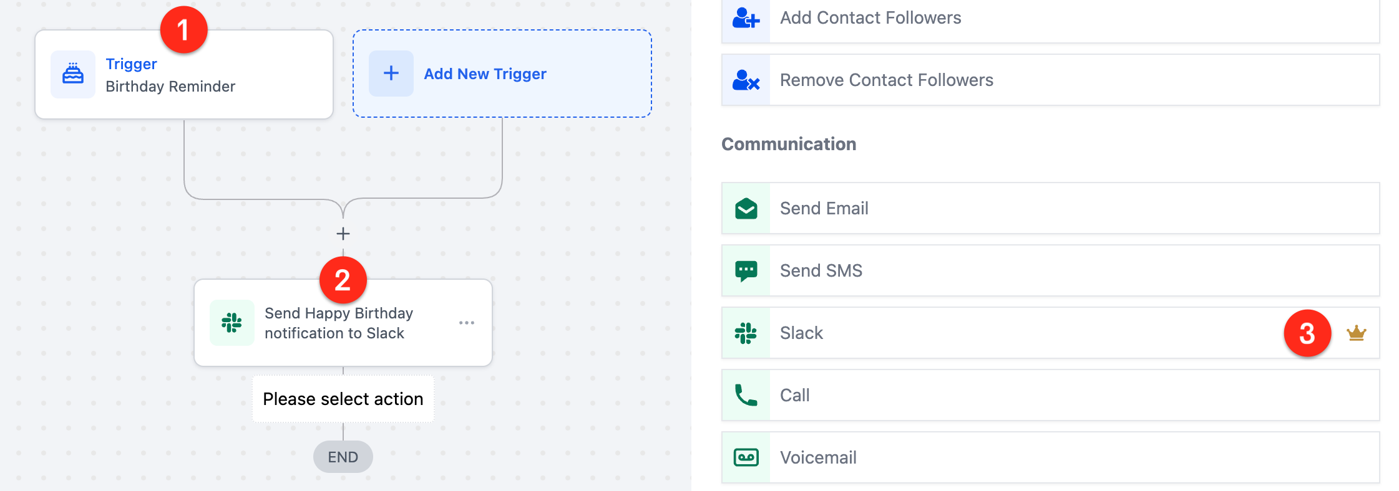Click the Add New Trigger button

[x=502, y=73]
